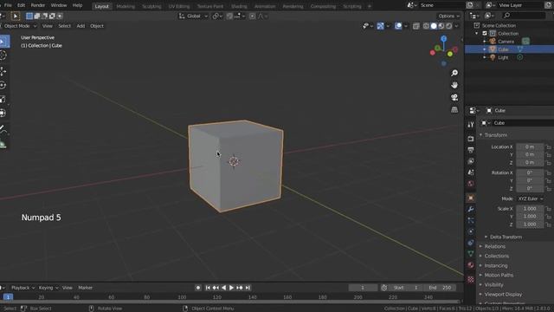Toggle viewport overlays

click(x=398, y=26)
